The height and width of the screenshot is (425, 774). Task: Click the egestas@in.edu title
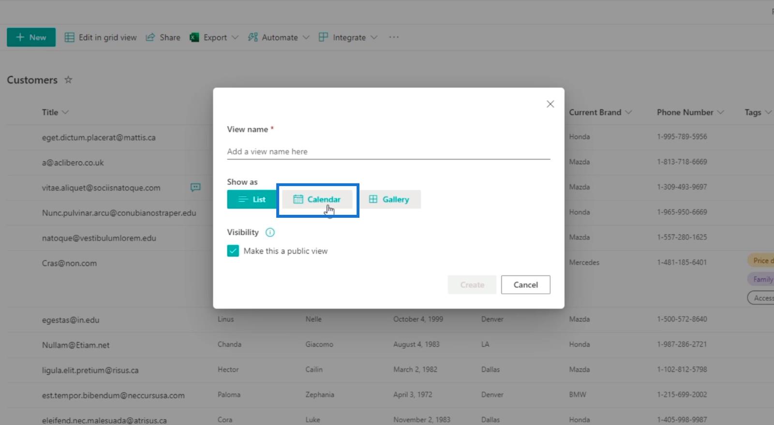pyautogui.click(x=71, y=320)
